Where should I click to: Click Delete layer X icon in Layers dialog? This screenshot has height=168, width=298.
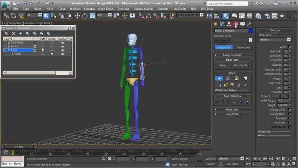14,34
